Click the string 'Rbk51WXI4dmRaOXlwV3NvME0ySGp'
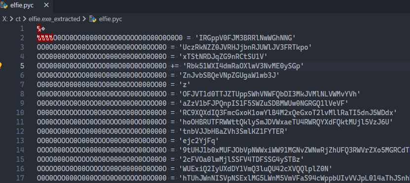 coord(243,66)
